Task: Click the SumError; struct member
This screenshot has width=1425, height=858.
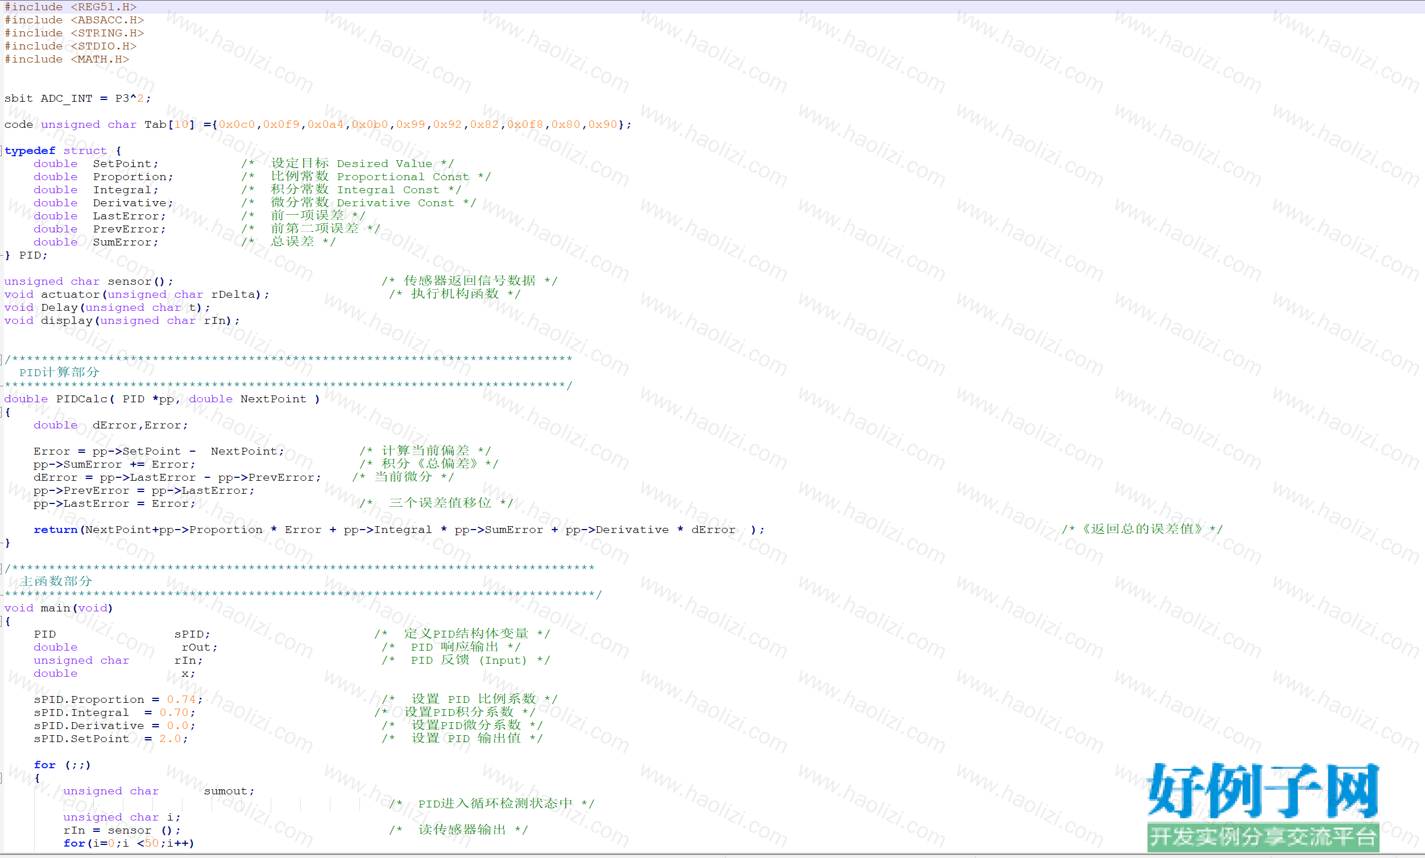Action: pyautogui.click(x=126, y=242)
